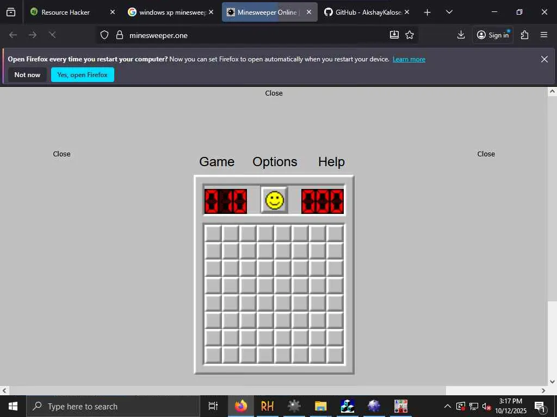Open the extensions puzzle icon
The height and width of the screenshot is (417, 557).
[x=525, y=35]
